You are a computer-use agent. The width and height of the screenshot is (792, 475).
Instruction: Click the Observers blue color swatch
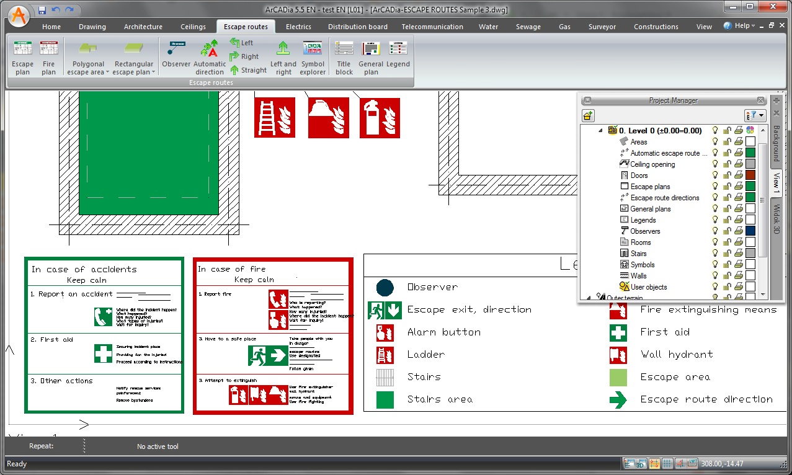(750, 231)
